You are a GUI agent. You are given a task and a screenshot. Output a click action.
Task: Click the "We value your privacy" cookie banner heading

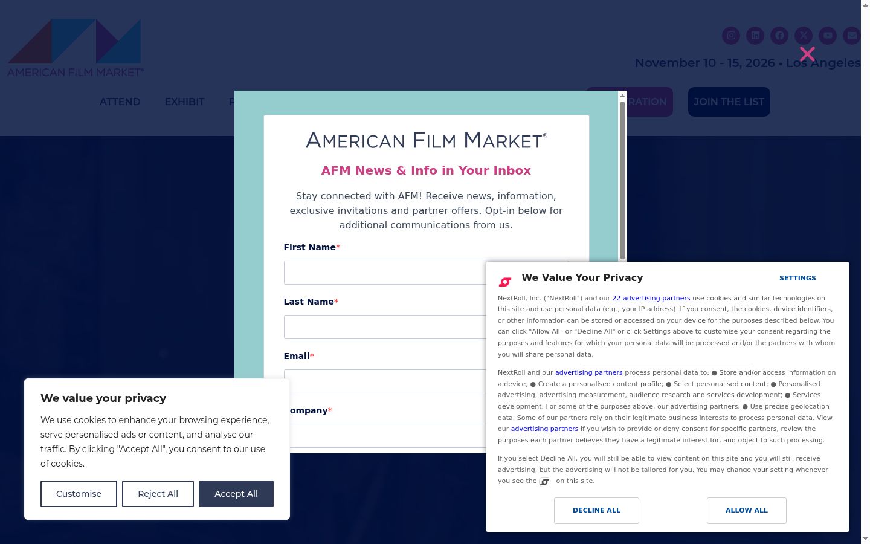click(x=103, y=398)
